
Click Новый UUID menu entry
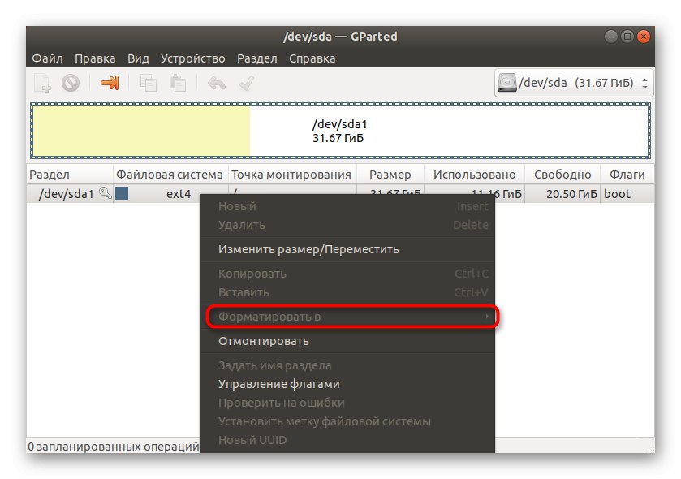(x=347, y=440)
